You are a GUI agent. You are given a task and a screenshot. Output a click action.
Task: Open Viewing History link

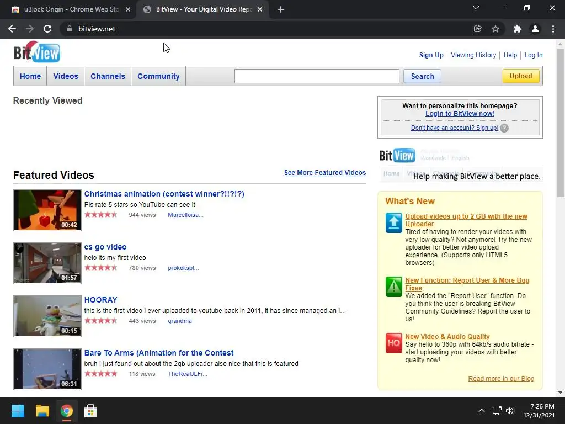tap(473, 55)
